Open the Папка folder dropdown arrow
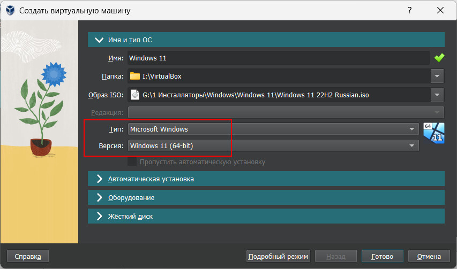Image resolution: width=457 pixels, height=269 pixels. click(x=437, y=76)
